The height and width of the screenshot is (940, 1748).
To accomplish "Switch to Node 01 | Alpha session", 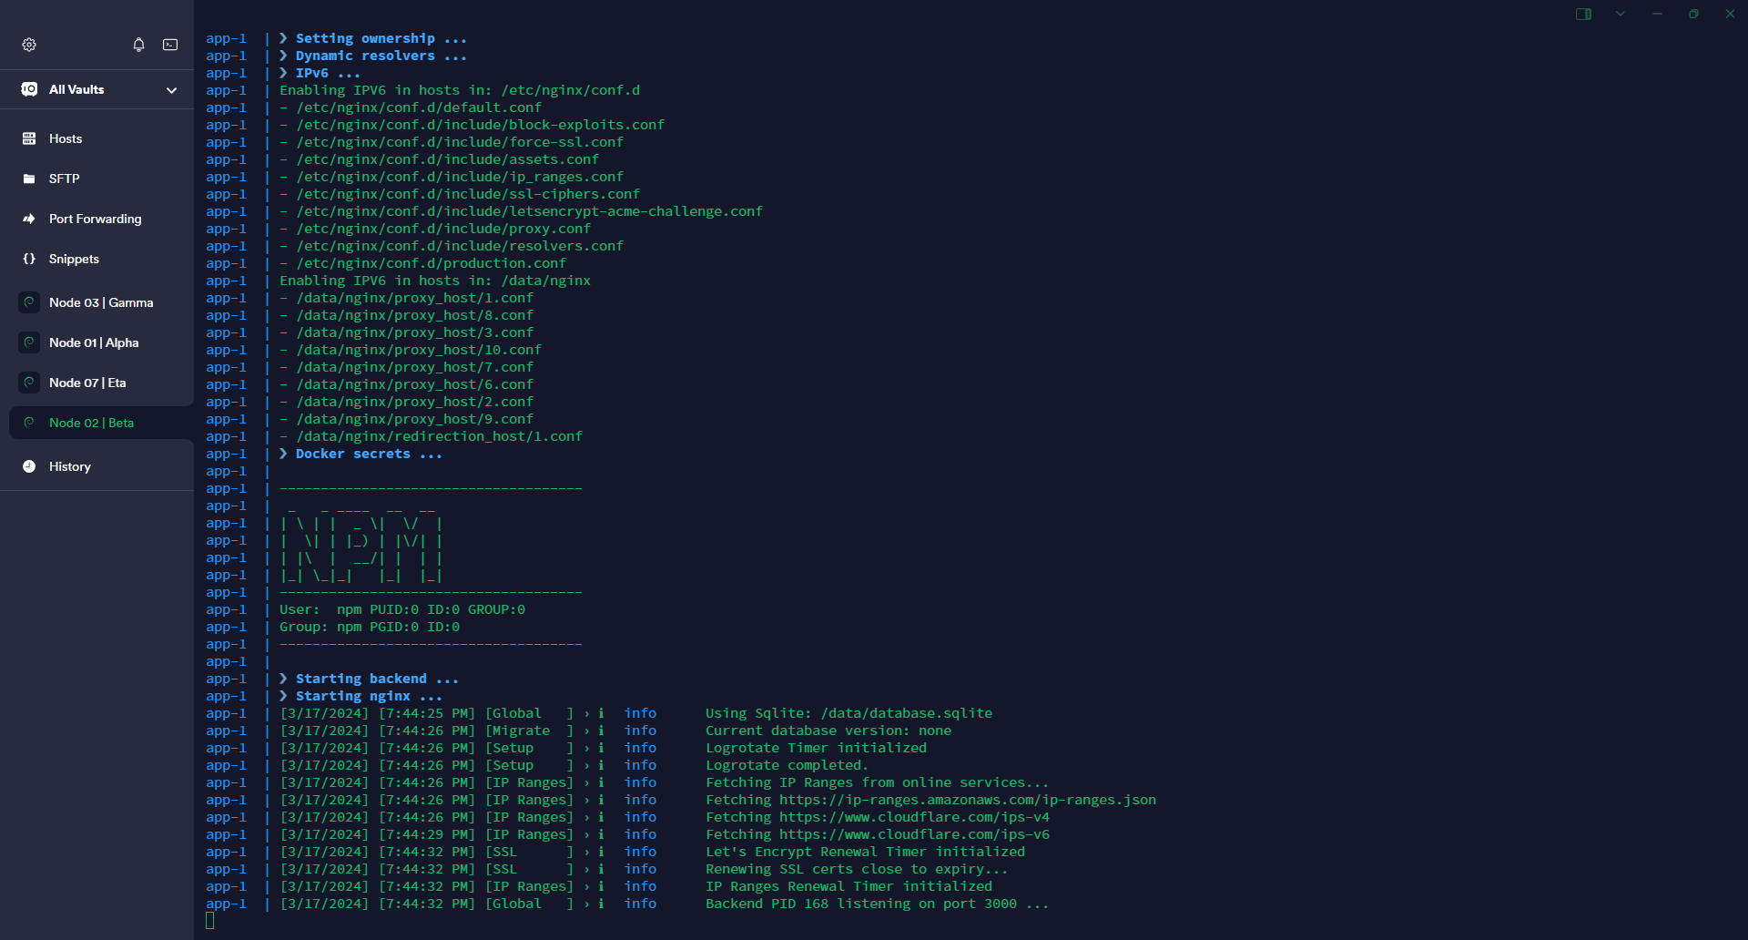I will point(94,342).
